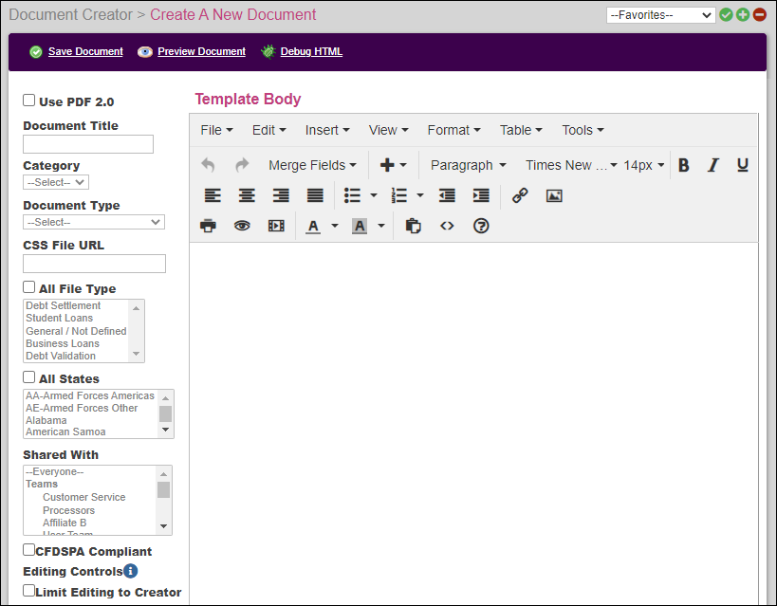Enable the Use PDF 2.0 checkbox
The width and height of the screenshot is (777, 606).
[x=28, y=101]
